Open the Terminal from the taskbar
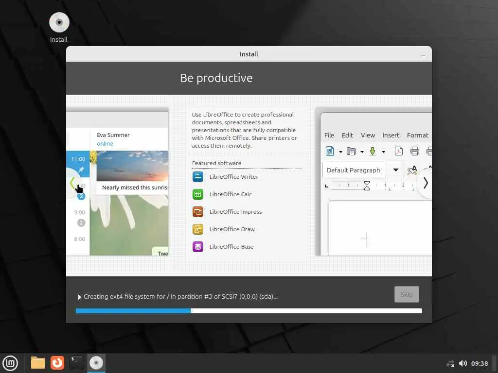The height and width of the screenshot is (373, 498). 76,363
